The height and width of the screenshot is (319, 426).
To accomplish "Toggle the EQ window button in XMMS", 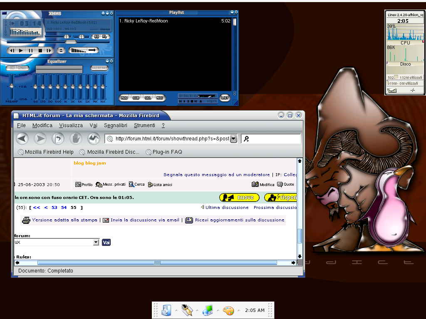I will tap(97, 37).
